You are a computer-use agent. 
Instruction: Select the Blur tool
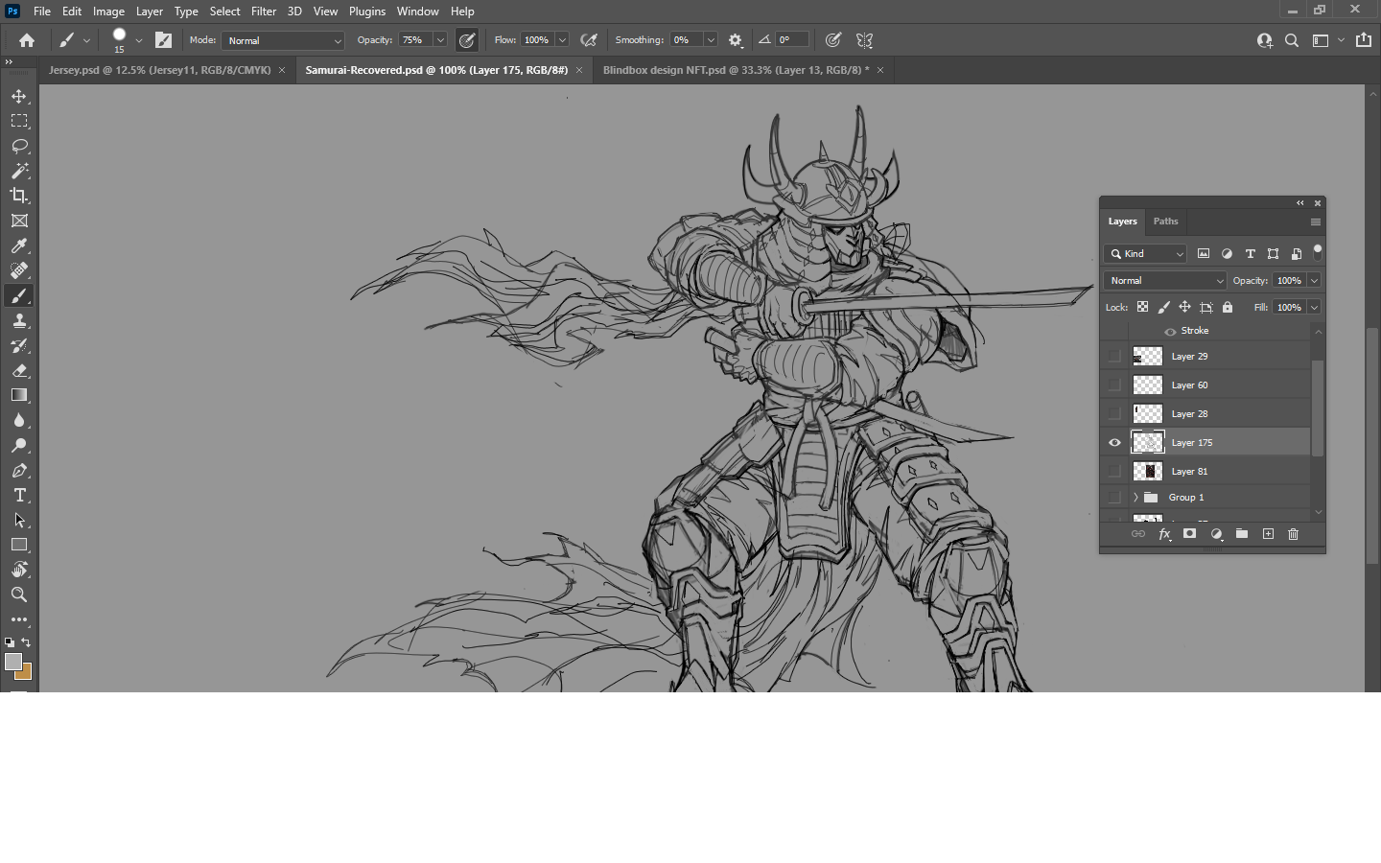[19, 420]
